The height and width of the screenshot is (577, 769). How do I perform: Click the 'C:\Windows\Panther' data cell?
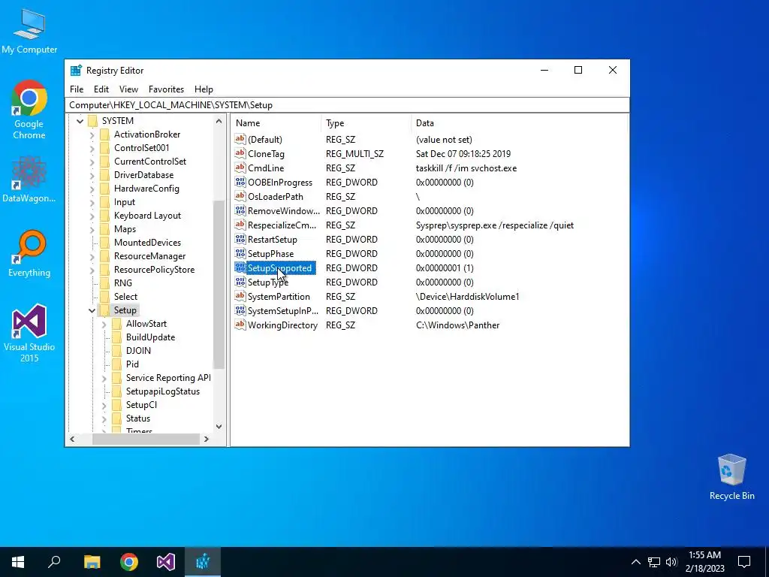(457, 325)
